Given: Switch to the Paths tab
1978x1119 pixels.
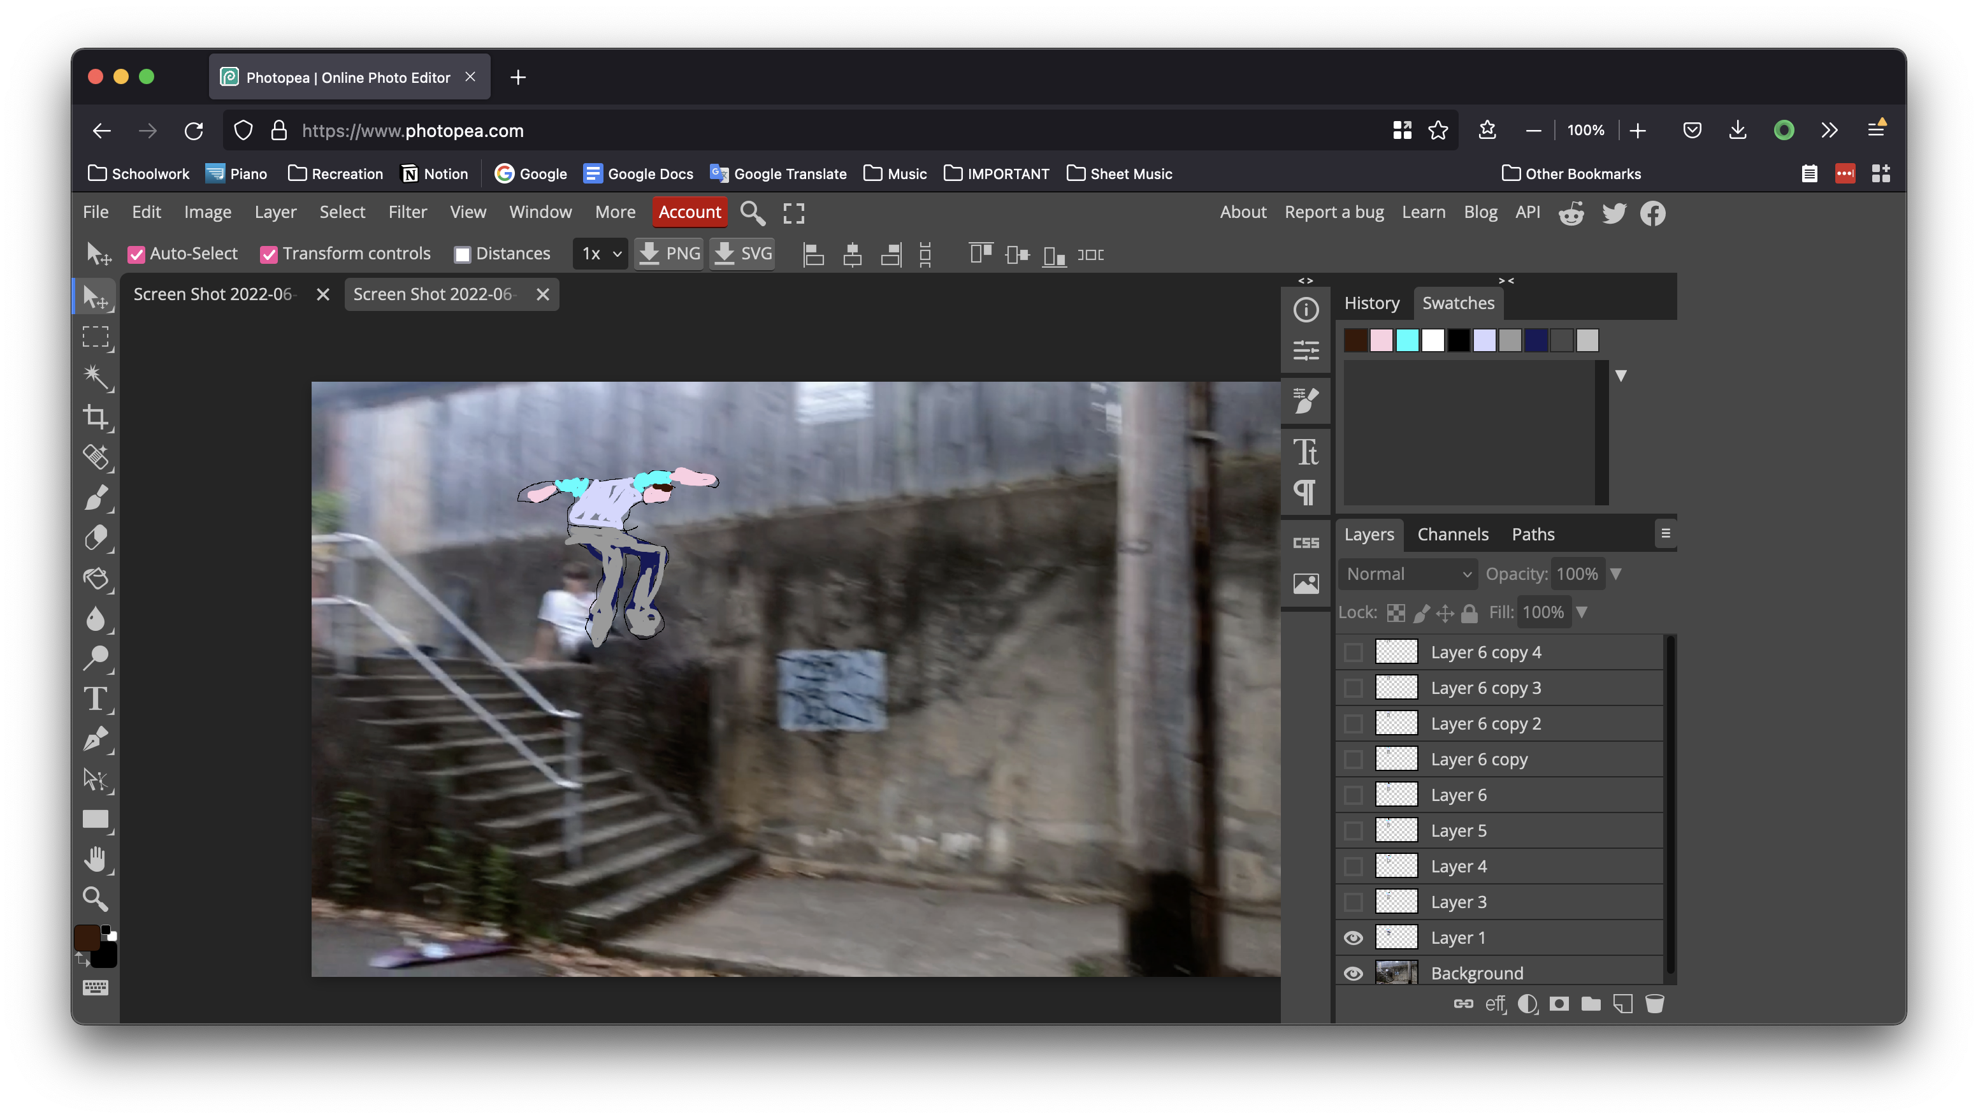Looking at the screenshot, I should [1533, 534].
